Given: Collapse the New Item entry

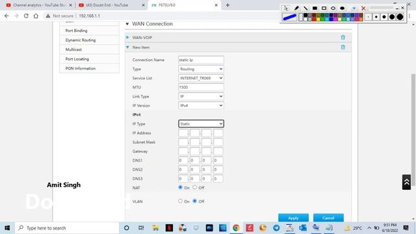Looking at the screenshot, I should pyautogui.click(x=127, y=47).
